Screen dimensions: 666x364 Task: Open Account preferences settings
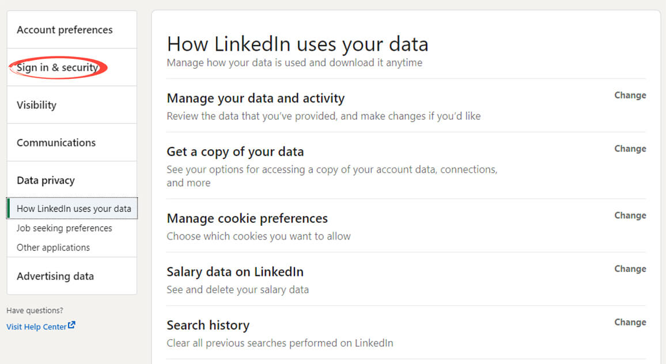coord(65,29)
